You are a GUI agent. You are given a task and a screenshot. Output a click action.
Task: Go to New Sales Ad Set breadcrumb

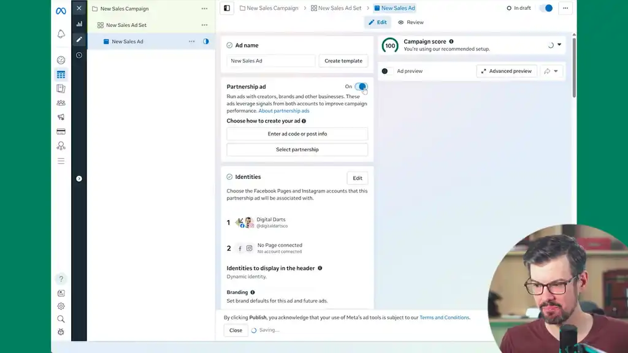point(336,8)
